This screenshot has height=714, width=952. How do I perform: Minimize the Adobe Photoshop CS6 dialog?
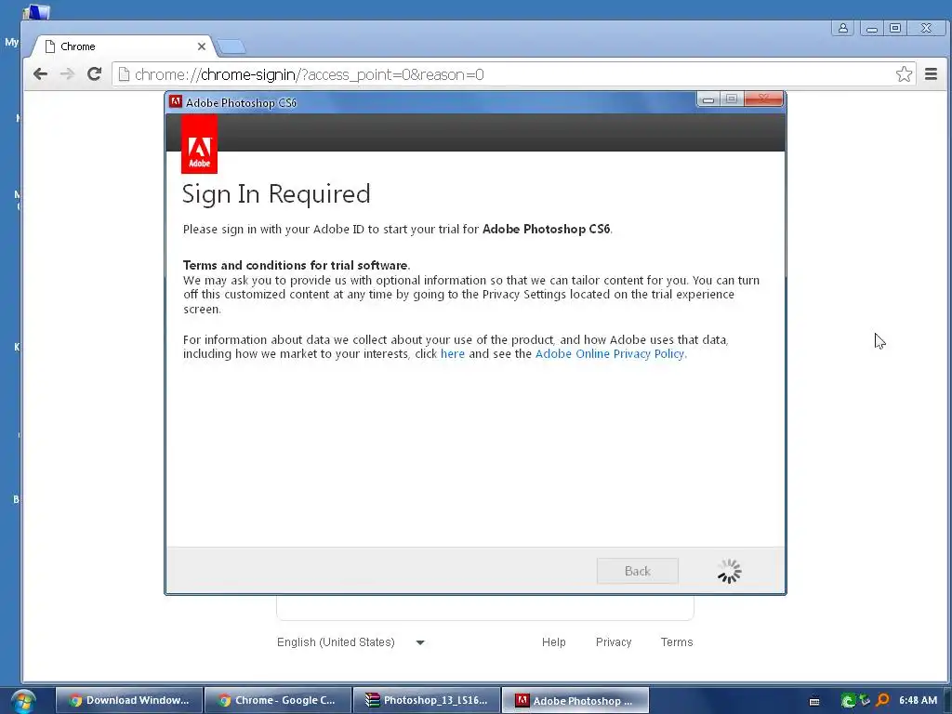tap(707, 99)
